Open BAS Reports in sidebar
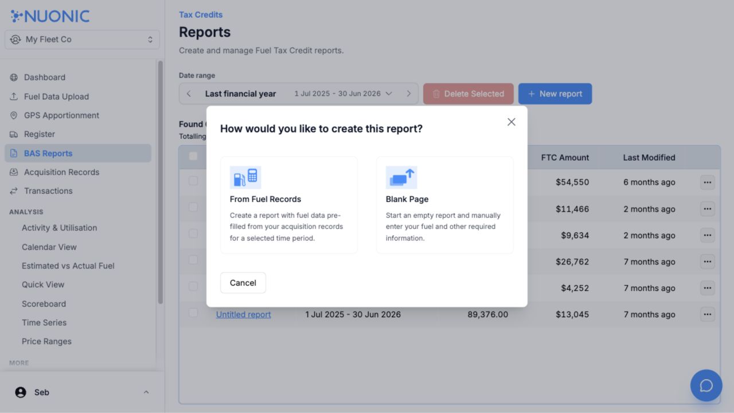 (x=78, y=153)
